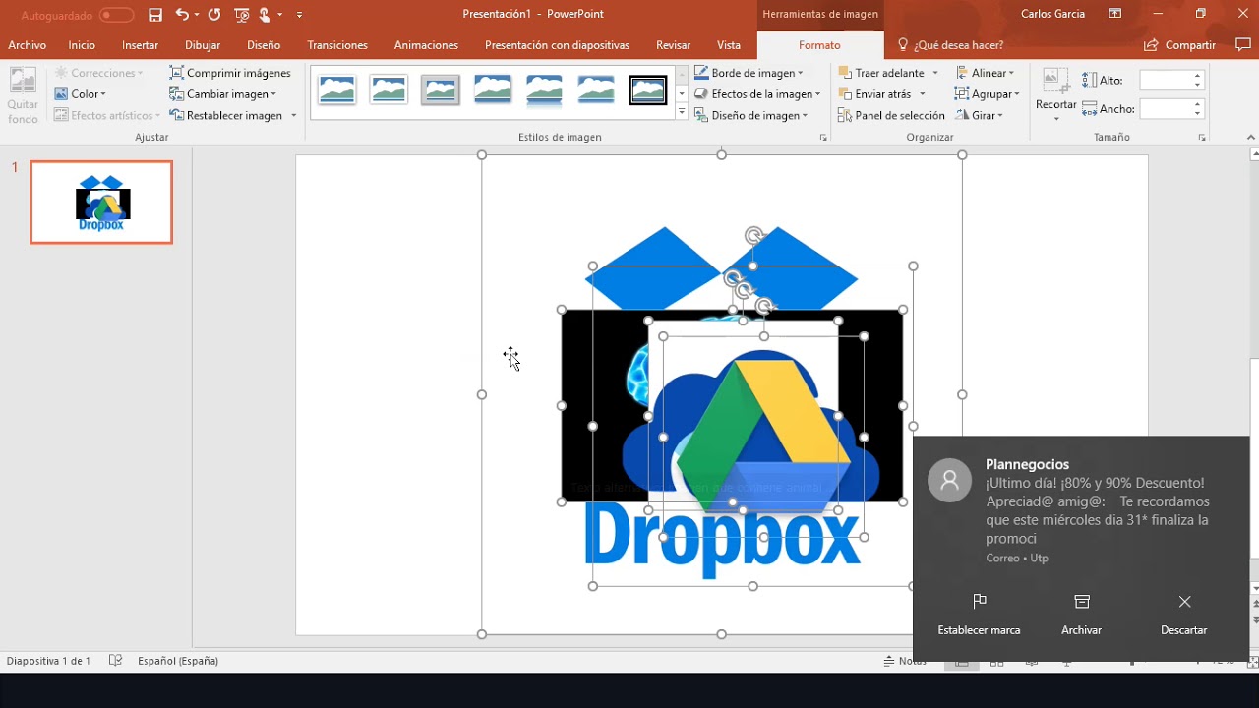Select the black double-frame picture style

point(648,90)
